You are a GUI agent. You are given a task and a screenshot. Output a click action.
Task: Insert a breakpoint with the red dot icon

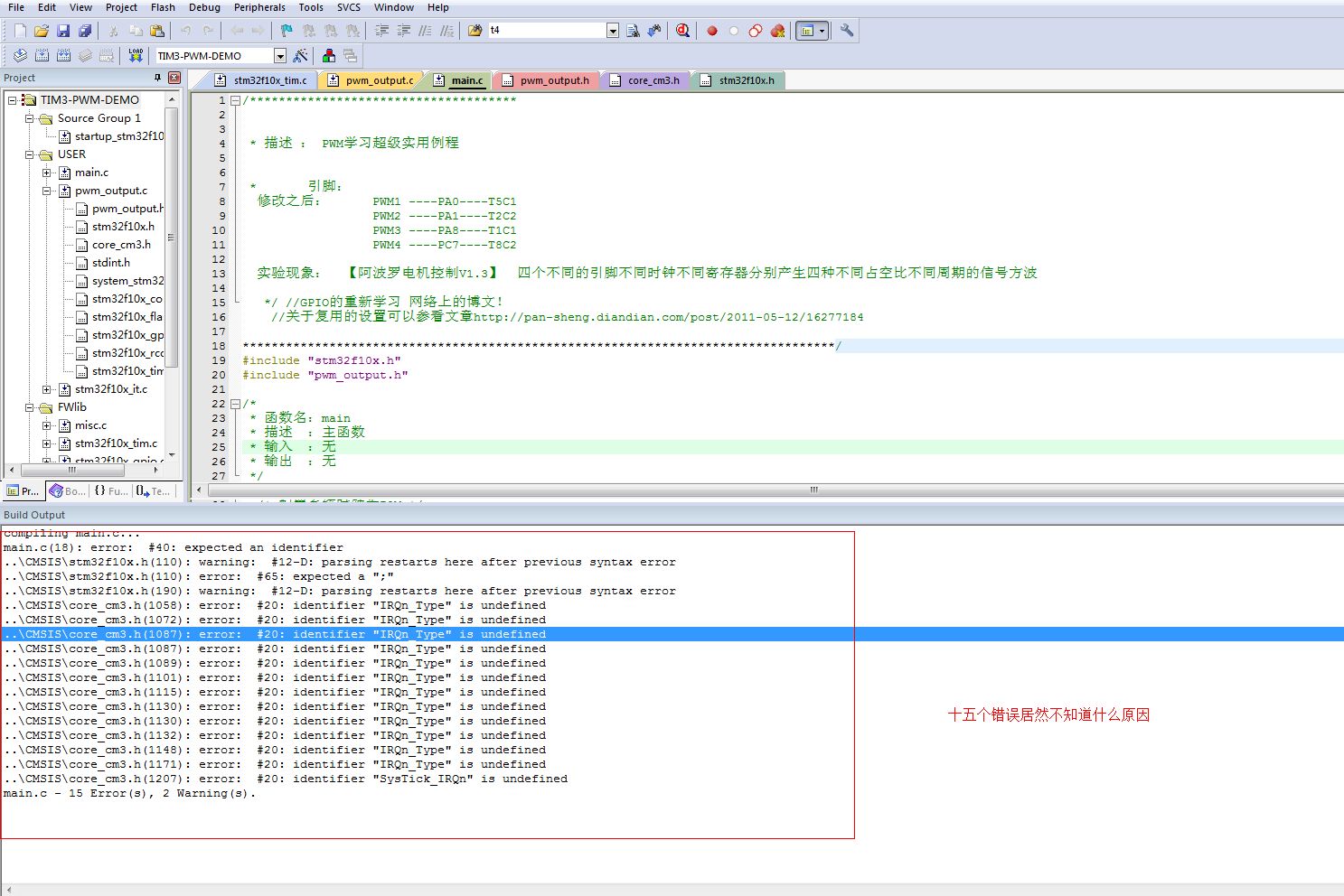click(x=712, y=31)
